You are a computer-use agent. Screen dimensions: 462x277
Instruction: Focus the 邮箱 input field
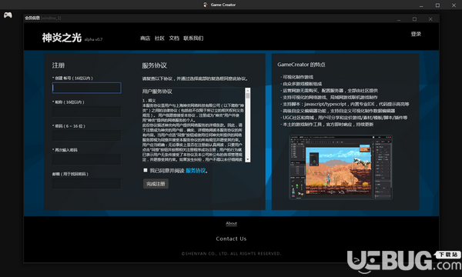tap(86, 183)
